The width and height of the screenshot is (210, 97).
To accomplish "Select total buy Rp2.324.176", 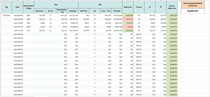I will pyautogui.click(x=73, y=30).
